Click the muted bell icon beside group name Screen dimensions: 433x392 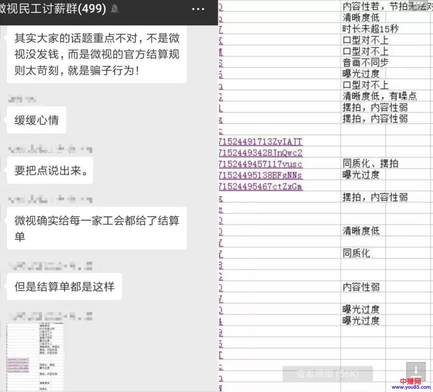115,9
